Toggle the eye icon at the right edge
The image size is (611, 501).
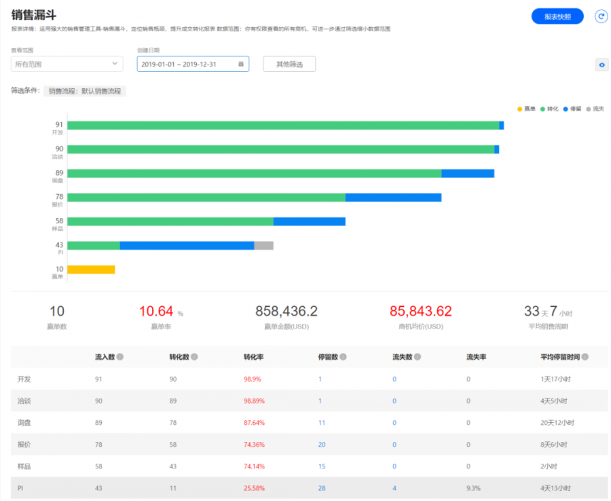tap(601, 65)
